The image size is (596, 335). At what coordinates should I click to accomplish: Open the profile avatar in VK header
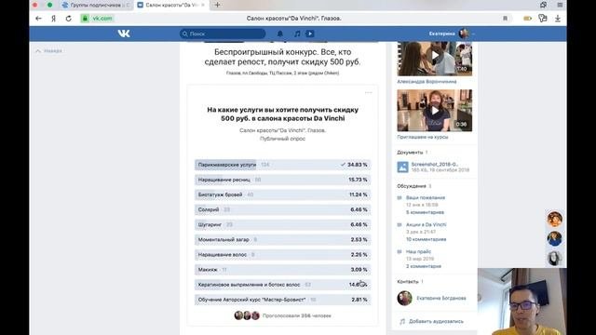pos(464,33)
